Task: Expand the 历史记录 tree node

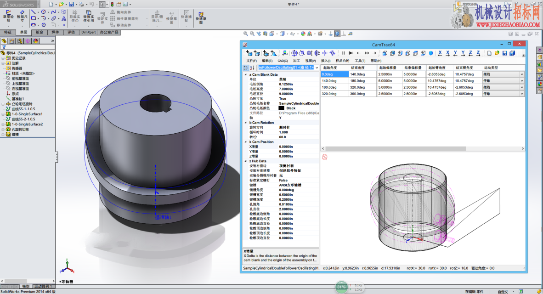Action: pyautogui.click(x=3, y=58)
